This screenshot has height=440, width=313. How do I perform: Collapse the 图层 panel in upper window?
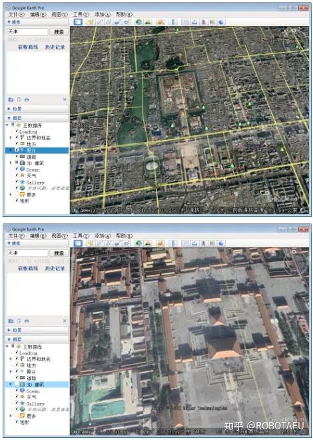coord(37,118)
